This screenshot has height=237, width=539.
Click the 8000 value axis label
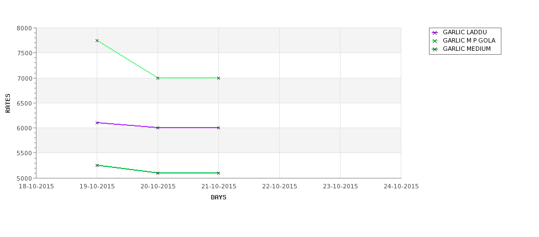(24, 29)
